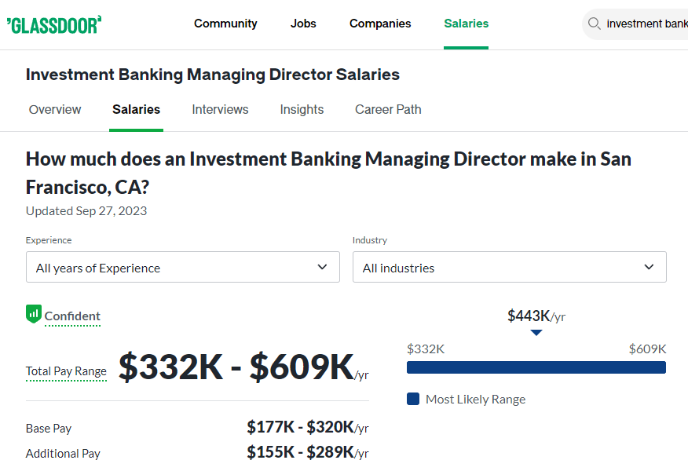
Task: Click the blue pay range bar
Action: 536,367
